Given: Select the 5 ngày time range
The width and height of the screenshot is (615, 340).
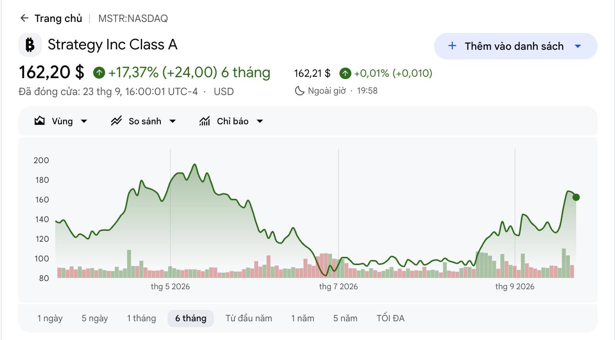Looking at the screenshot, I should tap(95, 318).
